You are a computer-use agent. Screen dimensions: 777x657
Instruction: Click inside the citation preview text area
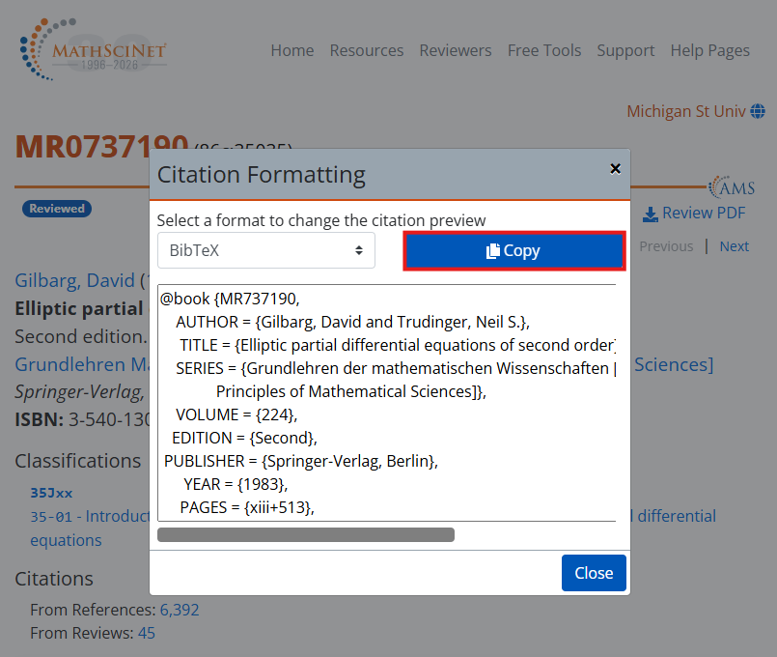point(386,403)
